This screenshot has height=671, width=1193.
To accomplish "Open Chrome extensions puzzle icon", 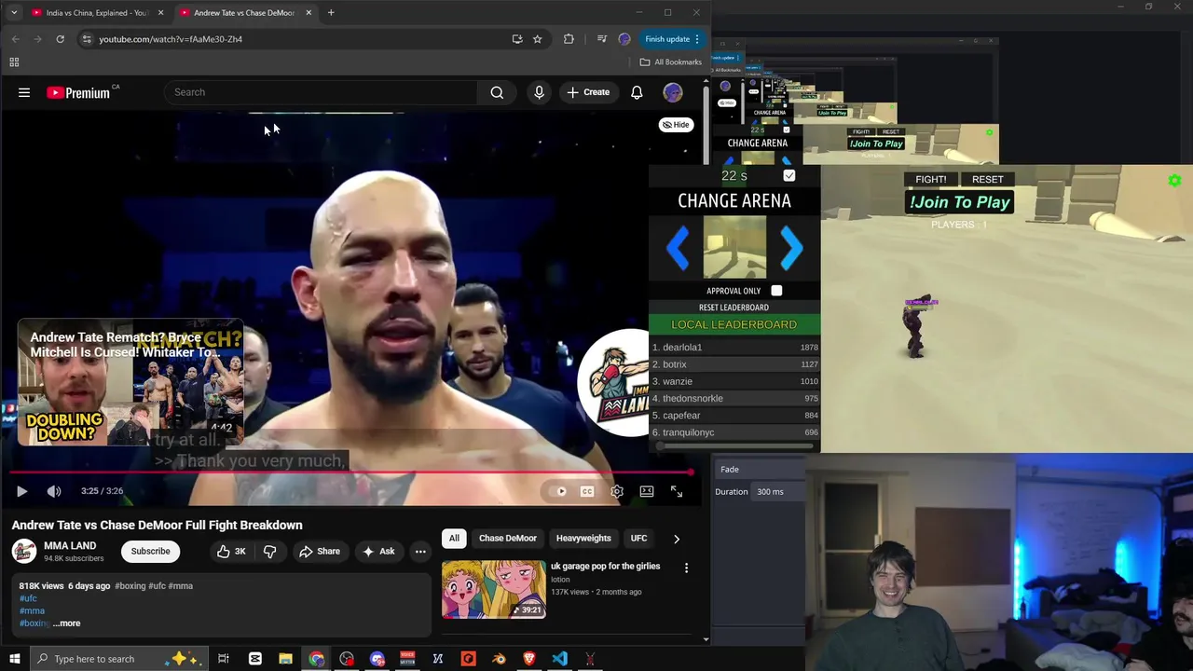I will 569,39.
